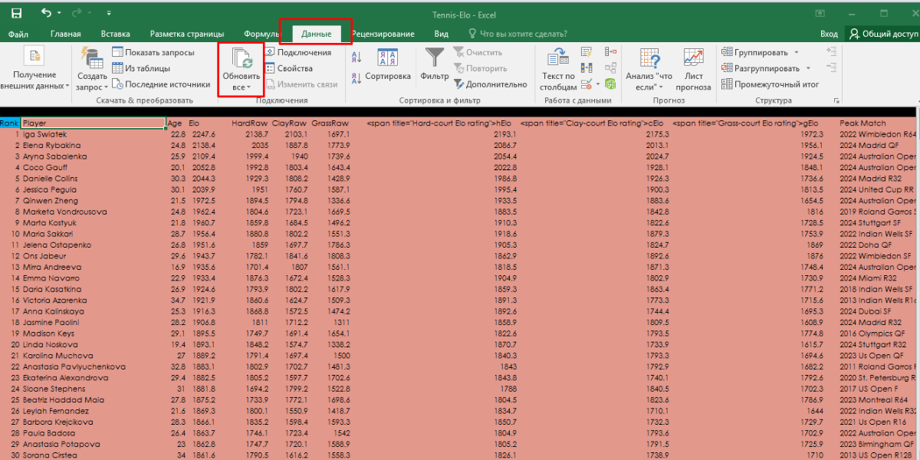920x460 pixels.
Task: Click the Refresh All icon
Action: pyautogui.click(x=242, y=58)
